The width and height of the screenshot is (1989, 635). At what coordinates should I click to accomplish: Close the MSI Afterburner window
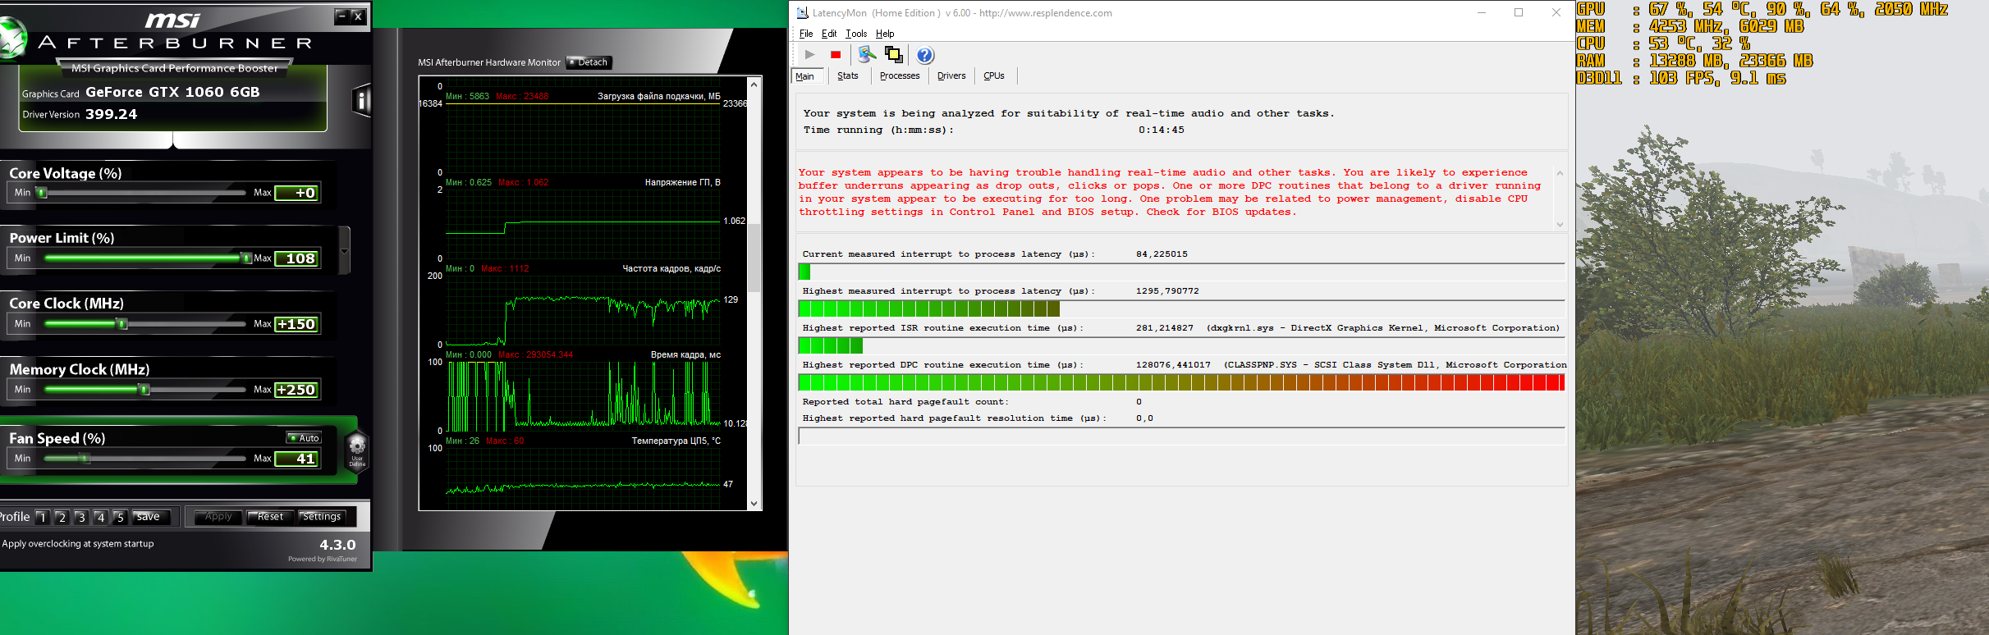[x=358, y=16]
